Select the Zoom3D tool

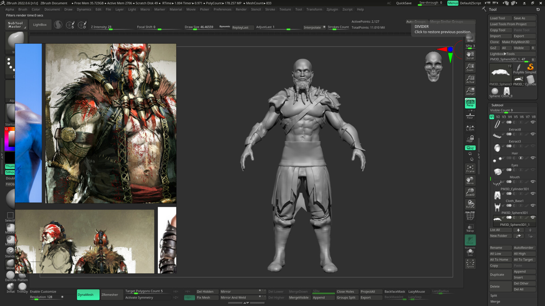pyautogui.click(x=470, y=192)
